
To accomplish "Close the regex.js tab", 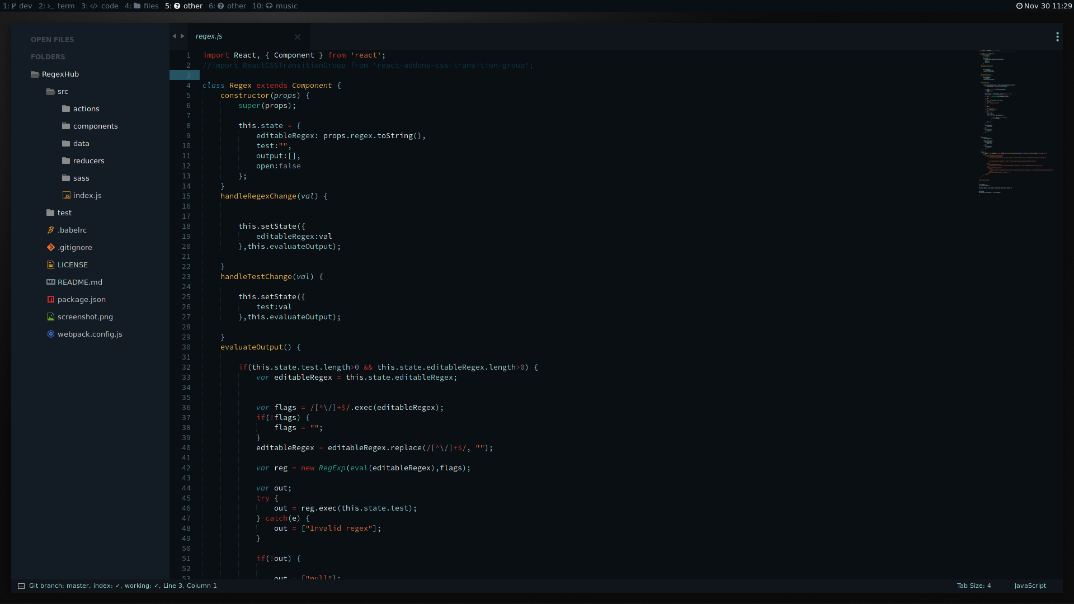I will (298, 37).
